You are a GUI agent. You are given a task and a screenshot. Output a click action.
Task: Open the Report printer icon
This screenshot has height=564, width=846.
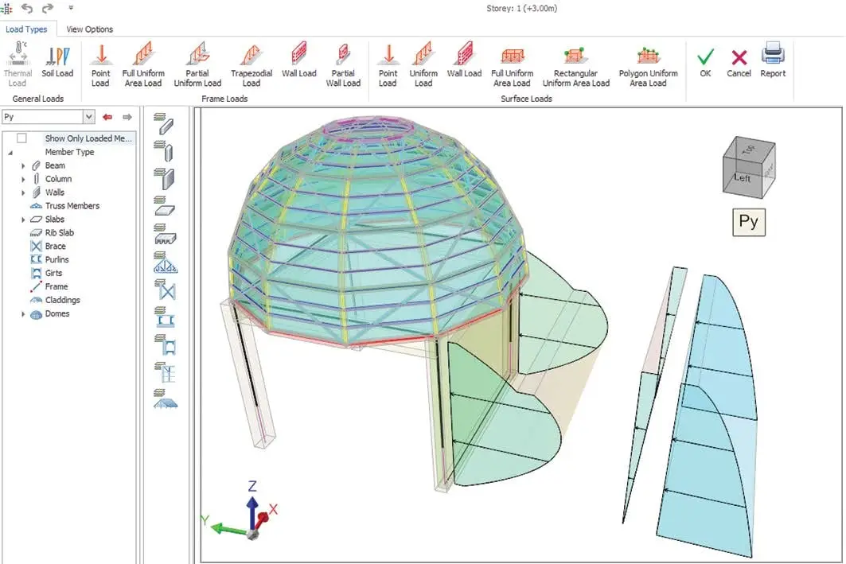click(772, 60)
